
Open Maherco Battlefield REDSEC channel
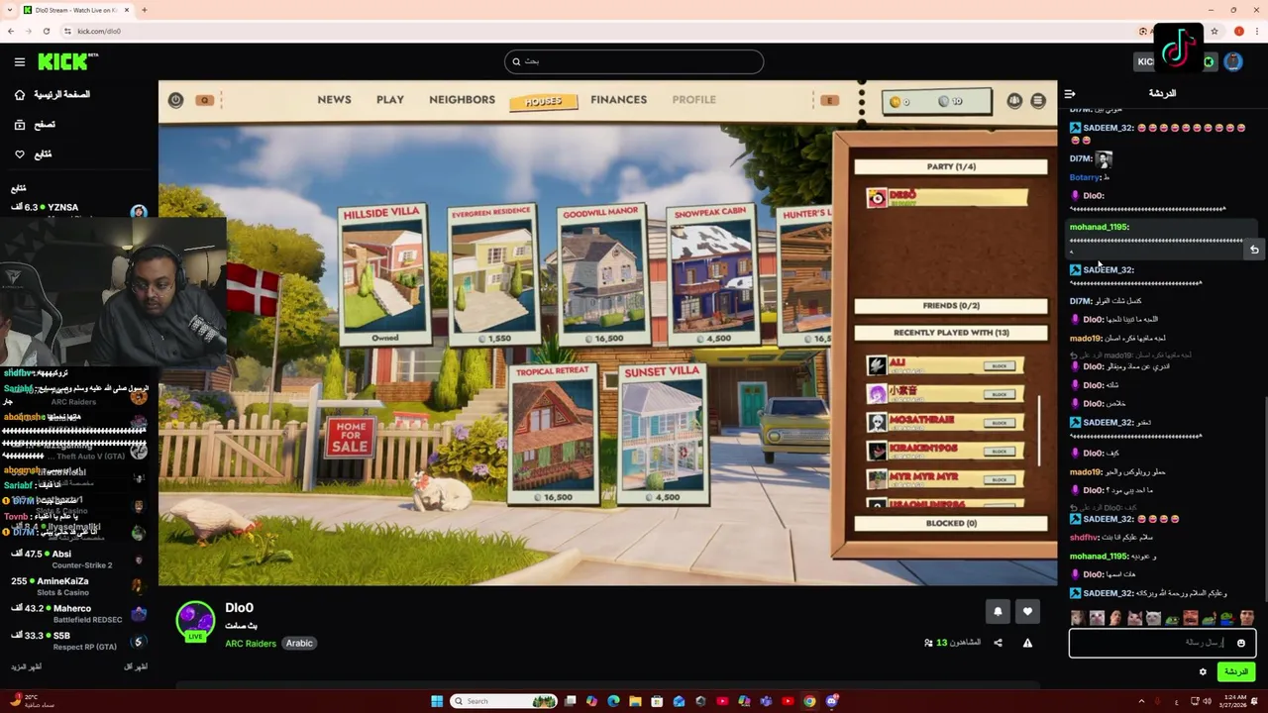79,614
